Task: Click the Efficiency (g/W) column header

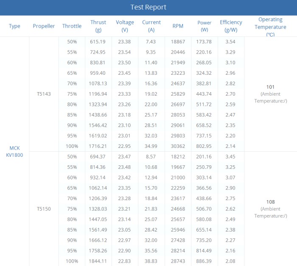Action: tap(231, 26)
